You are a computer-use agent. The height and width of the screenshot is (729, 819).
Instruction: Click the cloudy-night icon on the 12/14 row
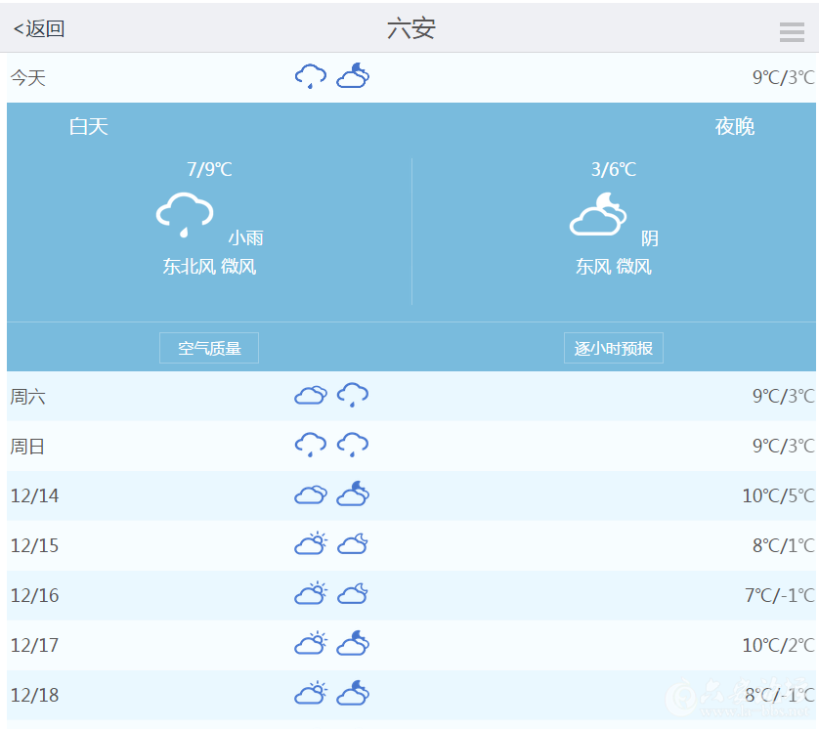click(352, 493)
